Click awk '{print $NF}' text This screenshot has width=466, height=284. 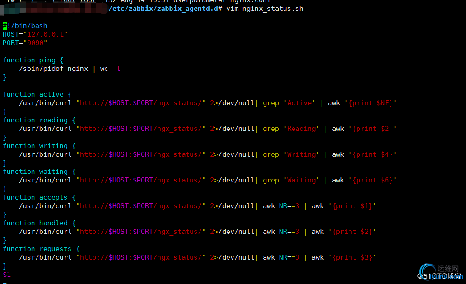tap(362, 103)
